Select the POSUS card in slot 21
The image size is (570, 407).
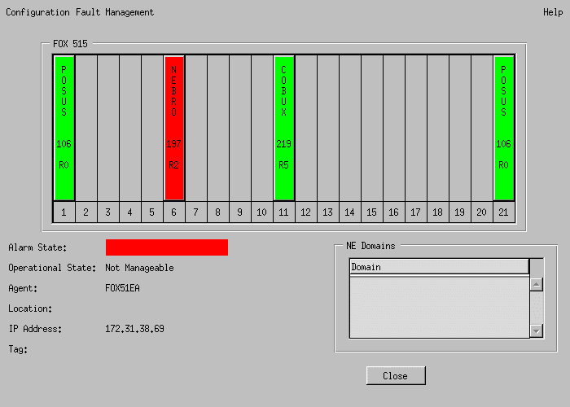pyautogui.click(x=503, y=127)
